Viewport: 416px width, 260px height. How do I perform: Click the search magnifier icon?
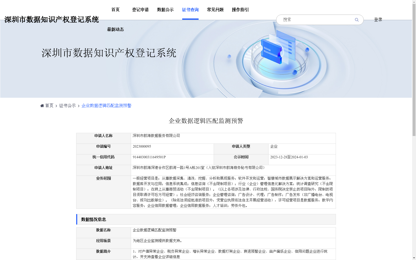[357, 20]
